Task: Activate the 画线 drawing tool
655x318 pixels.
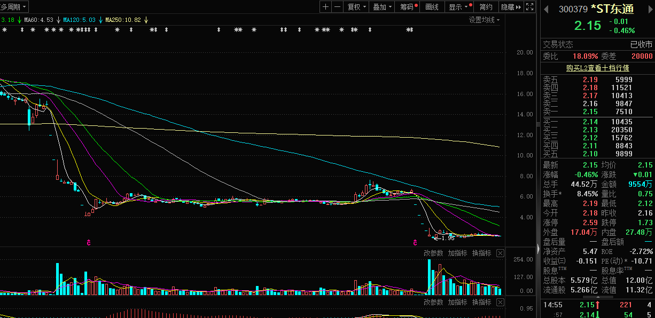Action: [x=432, y=7]
